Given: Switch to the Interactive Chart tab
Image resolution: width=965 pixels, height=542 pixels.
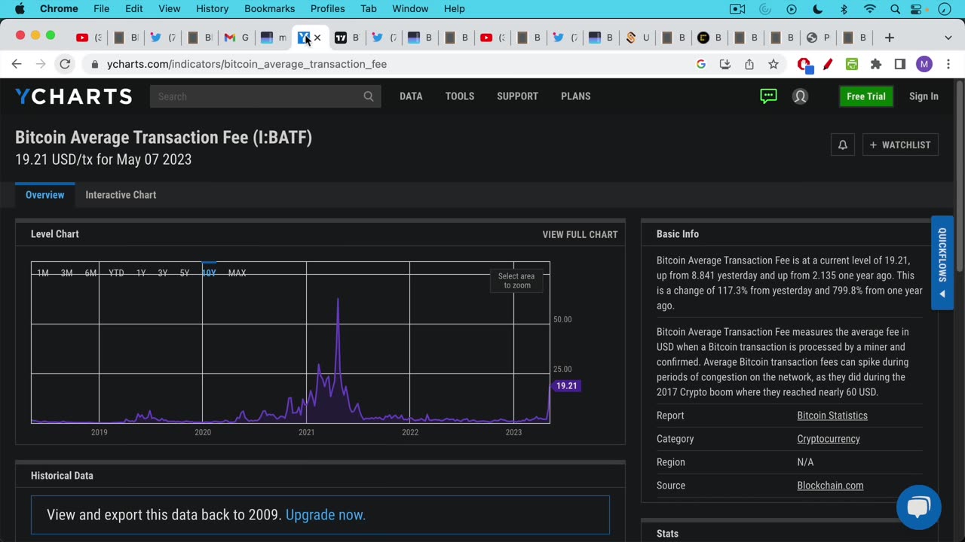Looking at the screenshot, I should [x=121, y=195].
